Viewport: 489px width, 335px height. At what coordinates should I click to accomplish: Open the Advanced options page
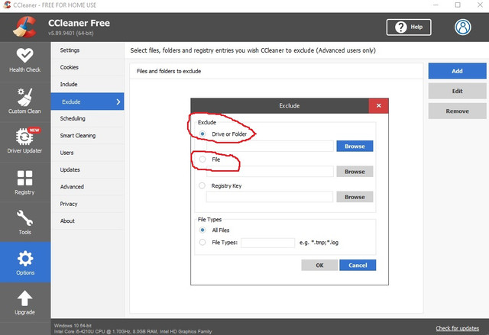point(87,187)
